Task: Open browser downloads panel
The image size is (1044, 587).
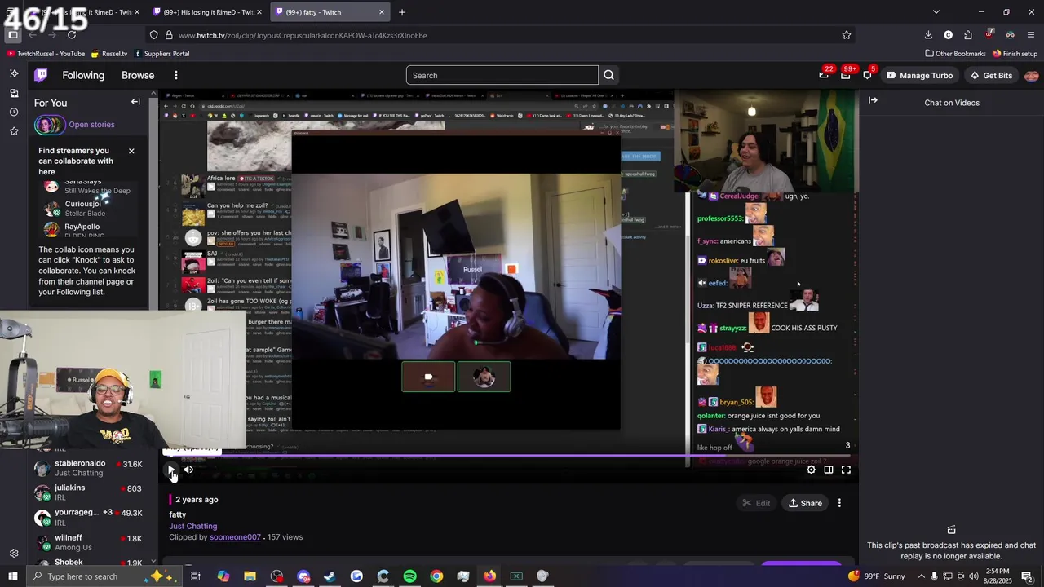Action: pos(928,35)
